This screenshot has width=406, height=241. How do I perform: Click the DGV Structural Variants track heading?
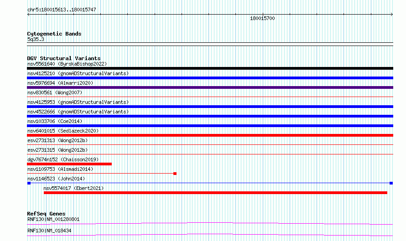[64, 58]
